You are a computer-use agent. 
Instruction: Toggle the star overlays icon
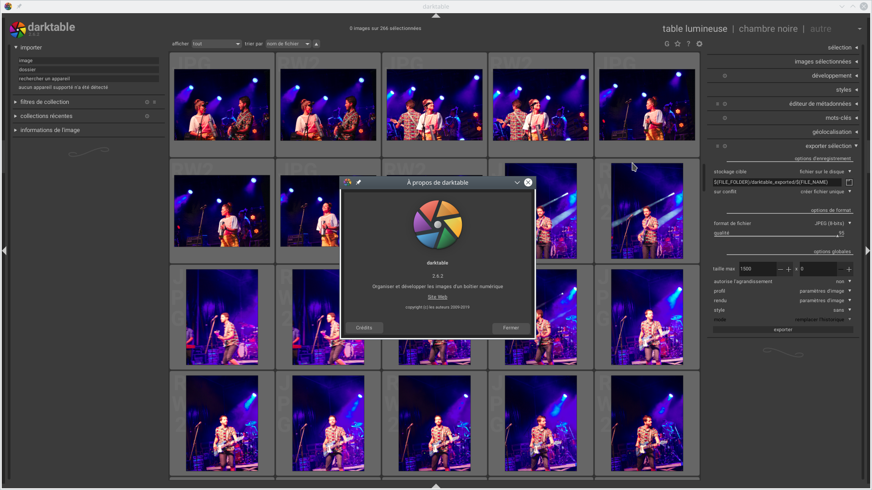678,44
